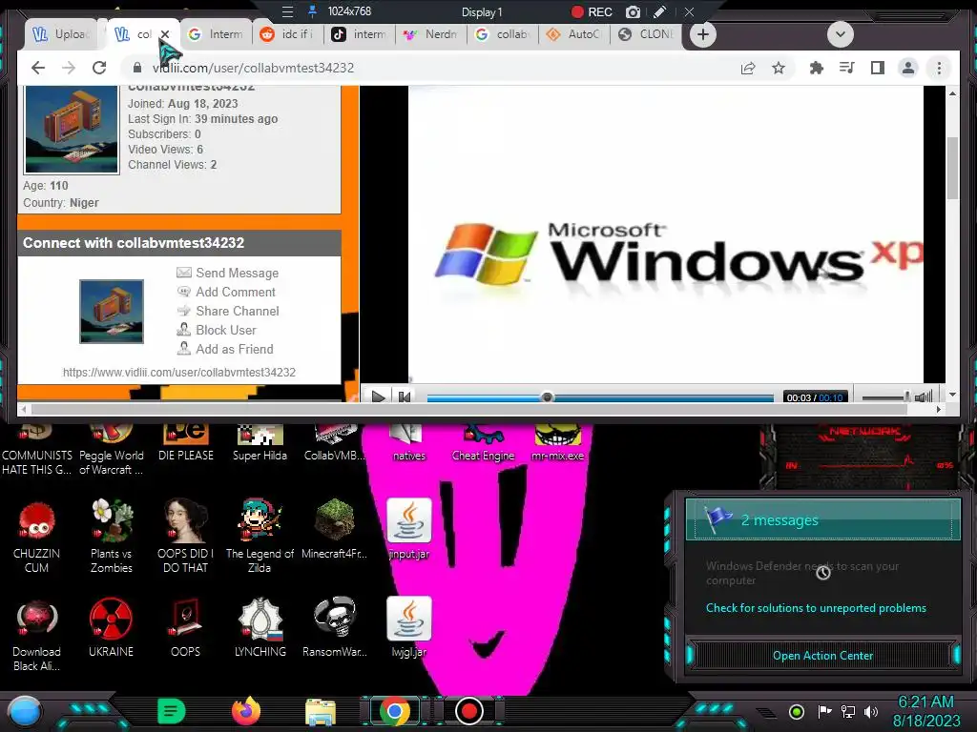
Task: Adjust the video volume slider
Action: [x=884, y=397]
